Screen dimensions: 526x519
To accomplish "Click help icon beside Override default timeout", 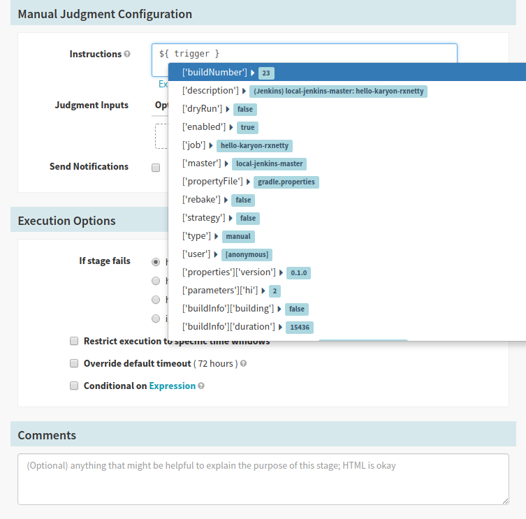I will (243, 364).
